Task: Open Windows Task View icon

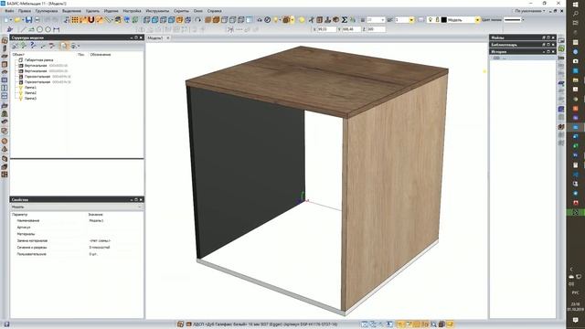Action: pos(576,23)
